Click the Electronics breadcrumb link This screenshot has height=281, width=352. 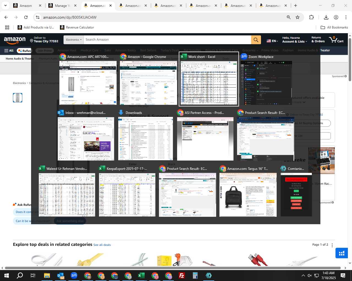(x=19, y=83)
